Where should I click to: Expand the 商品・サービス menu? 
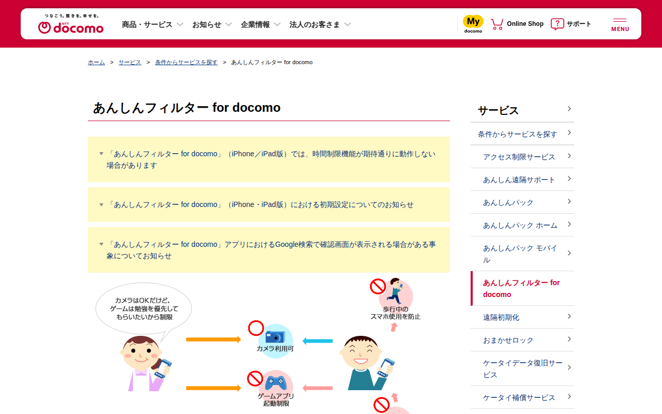click(x=153, y=24)
